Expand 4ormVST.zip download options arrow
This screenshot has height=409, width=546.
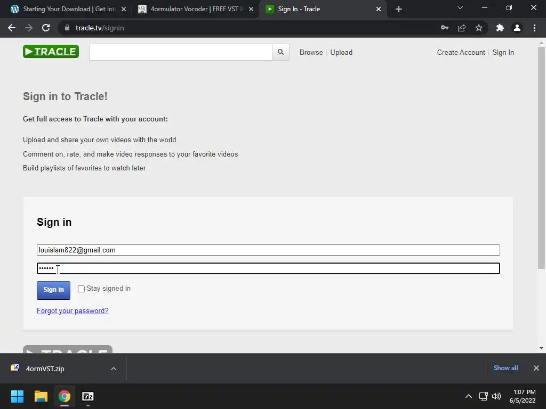coord(114,369)
